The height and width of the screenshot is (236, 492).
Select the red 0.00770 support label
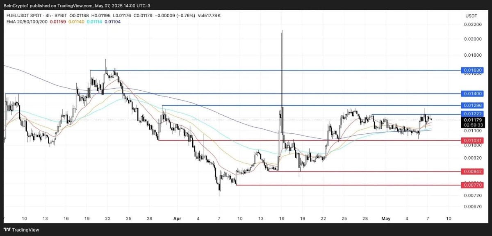click(x=473, y=185)
